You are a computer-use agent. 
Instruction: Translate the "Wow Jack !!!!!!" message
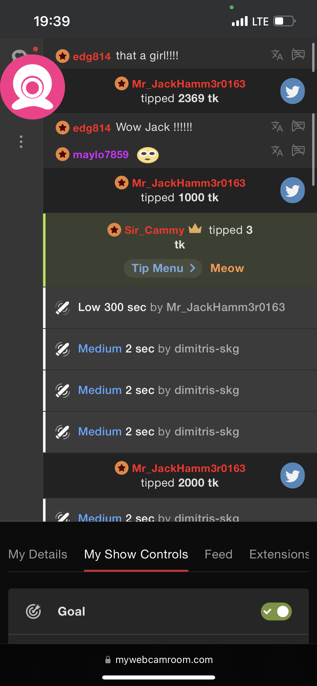(x=277, y=127)
